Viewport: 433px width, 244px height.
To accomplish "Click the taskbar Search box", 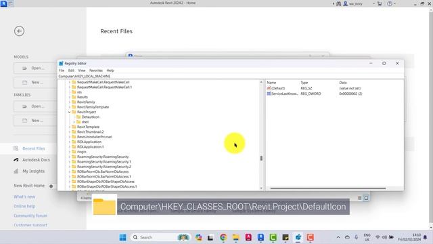I will pos(160,237).
